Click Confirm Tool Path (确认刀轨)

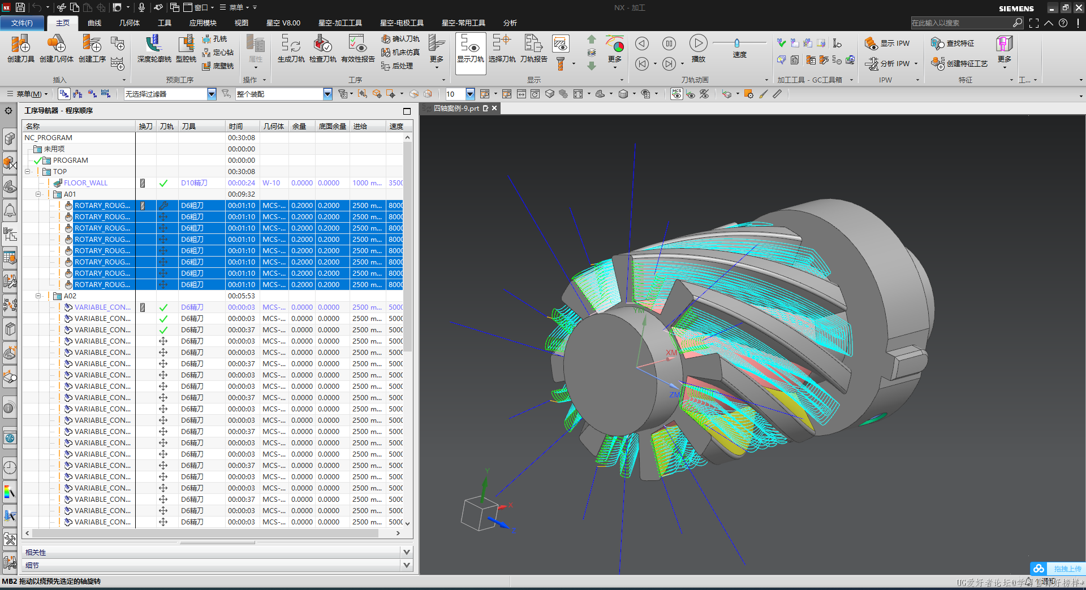400,38
